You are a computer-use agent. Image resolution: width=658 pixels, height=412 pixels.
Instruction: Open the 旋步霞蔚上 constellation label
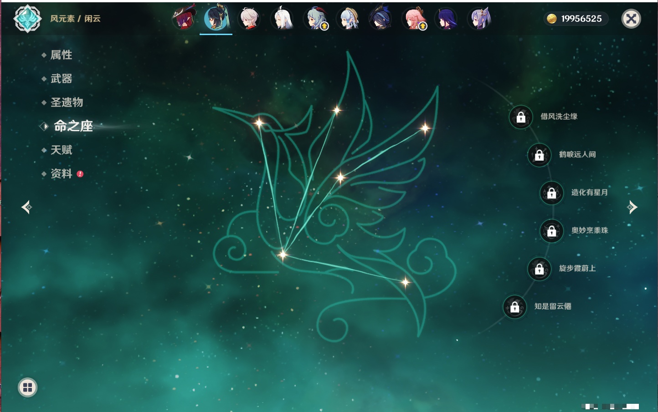(577, 268)
